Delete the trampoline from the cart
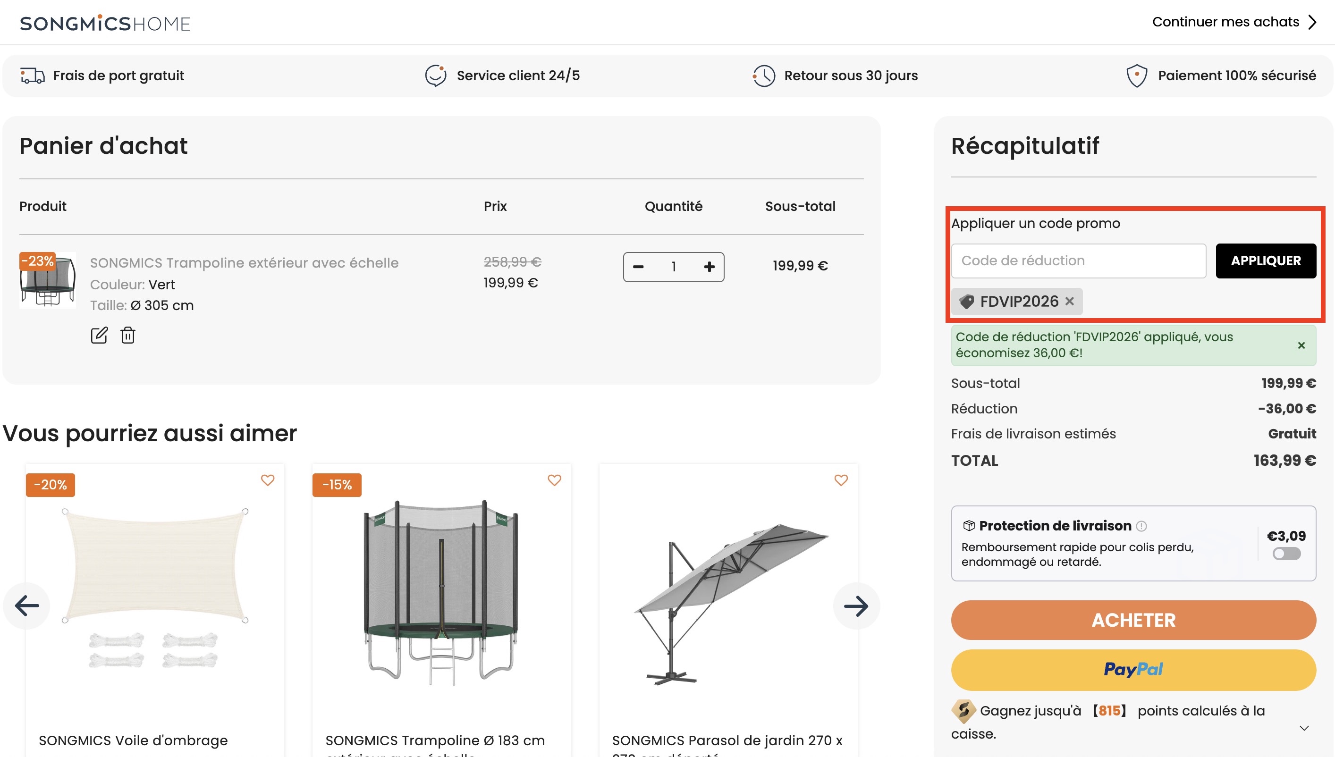 coord(128,336)
